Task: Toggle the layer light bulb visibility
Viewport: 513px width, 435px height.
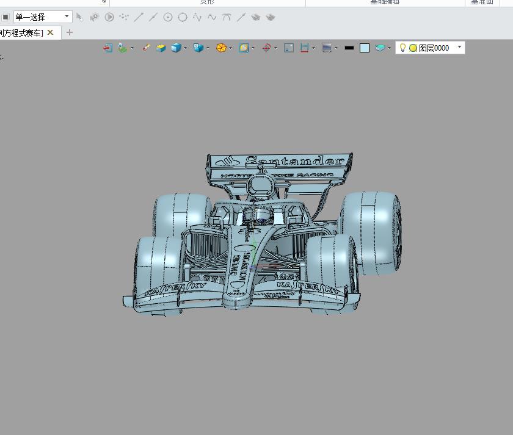Action: click(402, 48)
